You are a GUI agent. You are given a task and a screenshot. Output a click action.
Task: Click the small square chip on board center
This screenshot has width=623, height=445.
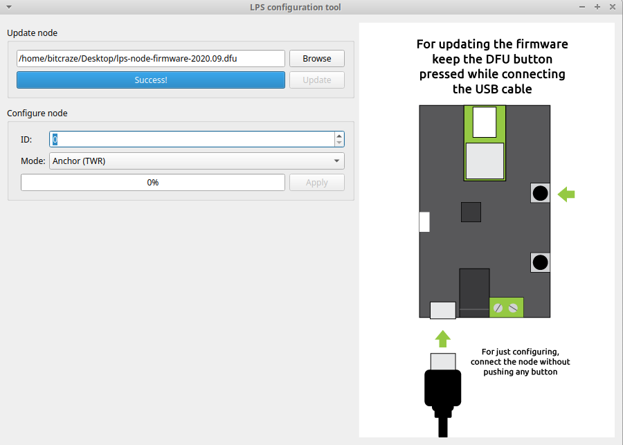[x=471, y=212]
